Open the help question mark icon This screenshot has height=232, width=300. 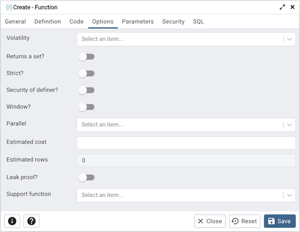click(x=31, y=221)
